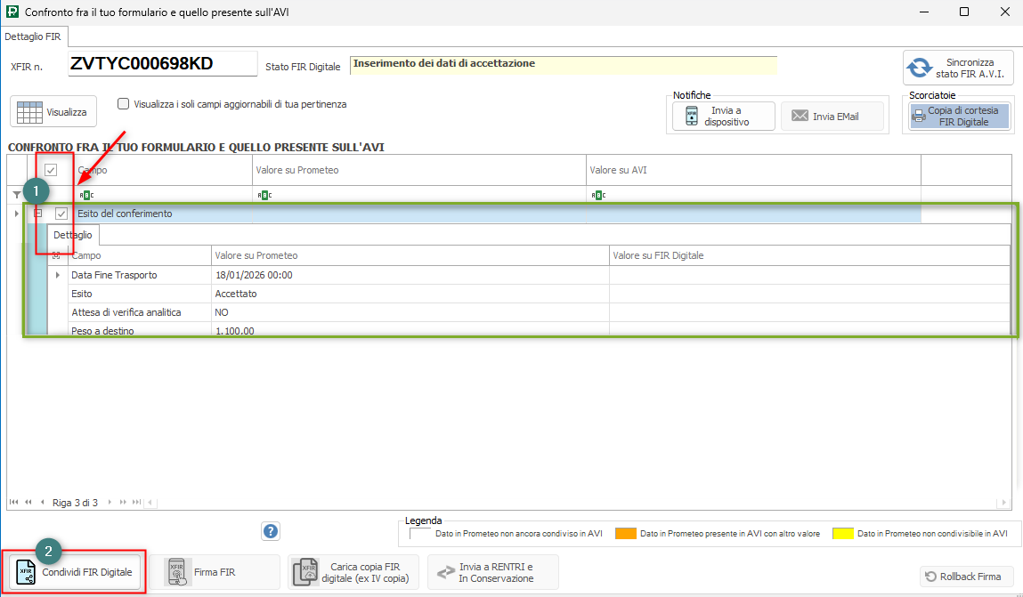1023x597 pixels.
Task: Select the Dettaglio tab in the nested grid
Action: pos(73,235)
